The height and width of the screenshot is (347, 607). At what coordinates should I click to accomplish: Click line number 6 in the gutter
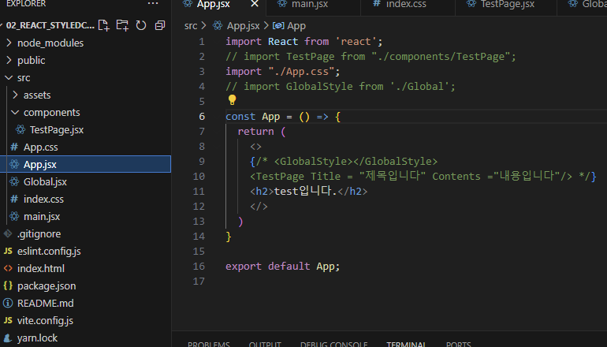tap(202, 117)
